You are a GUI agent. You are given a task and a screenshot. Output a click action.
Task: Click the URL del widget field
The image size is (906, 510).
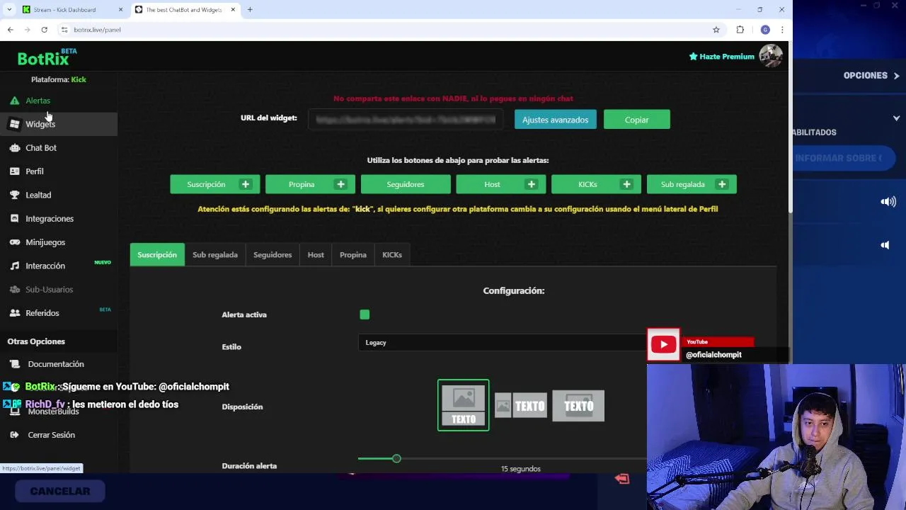[406, 120]
